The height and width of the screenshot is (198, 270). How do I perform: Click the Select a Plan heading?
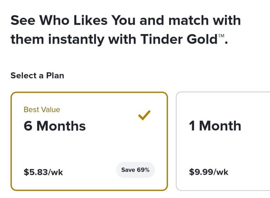tap(37, 75)
